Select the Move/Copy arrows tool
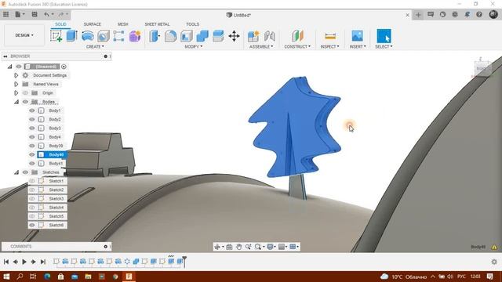This screenshot has height=282, width=502. click(234, 36)
